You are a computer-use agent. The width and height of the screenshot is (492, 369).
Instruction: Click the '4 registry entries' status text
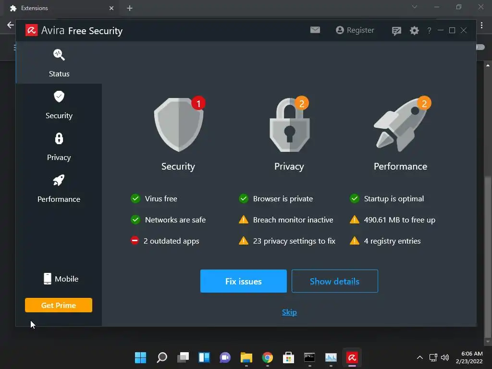392,241
